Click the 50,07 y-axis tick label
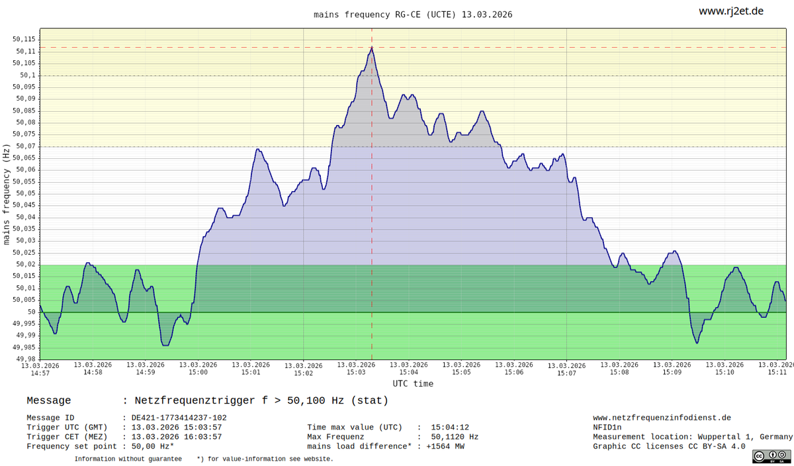The width and height of the screenshot is (794, 466). coord(26,146)
